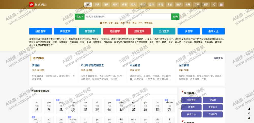254x123 pixels.
Task: Click the mobile phone icon at right edge
Action: pyautogui.click(x=249, y=118)
